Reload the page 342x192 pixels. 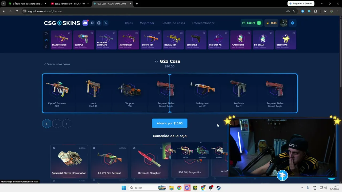click(17, 11)
